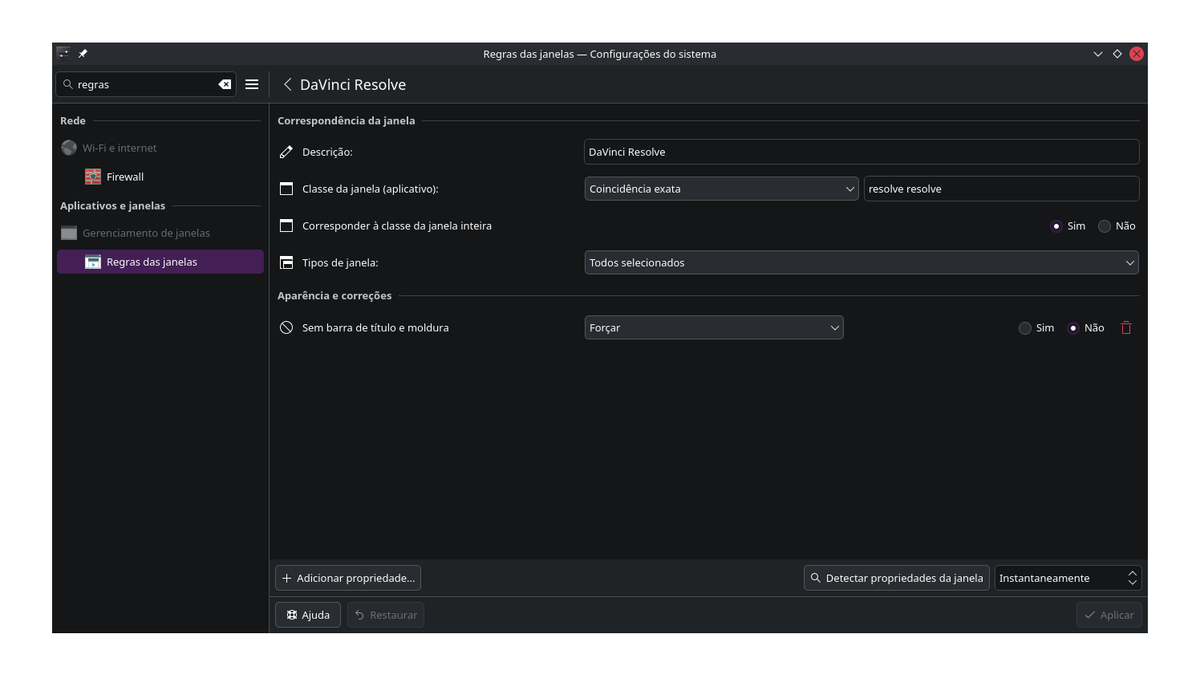Viewport: 1200px width, 695px height.
Task: Increase the Instantaneamente delay spinner
Action: (1133, 573)
